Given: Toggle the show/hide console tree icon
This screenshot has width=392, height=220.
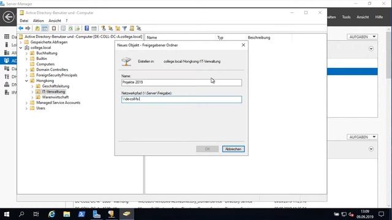Looking at the screenshot, I should point(45,29).
